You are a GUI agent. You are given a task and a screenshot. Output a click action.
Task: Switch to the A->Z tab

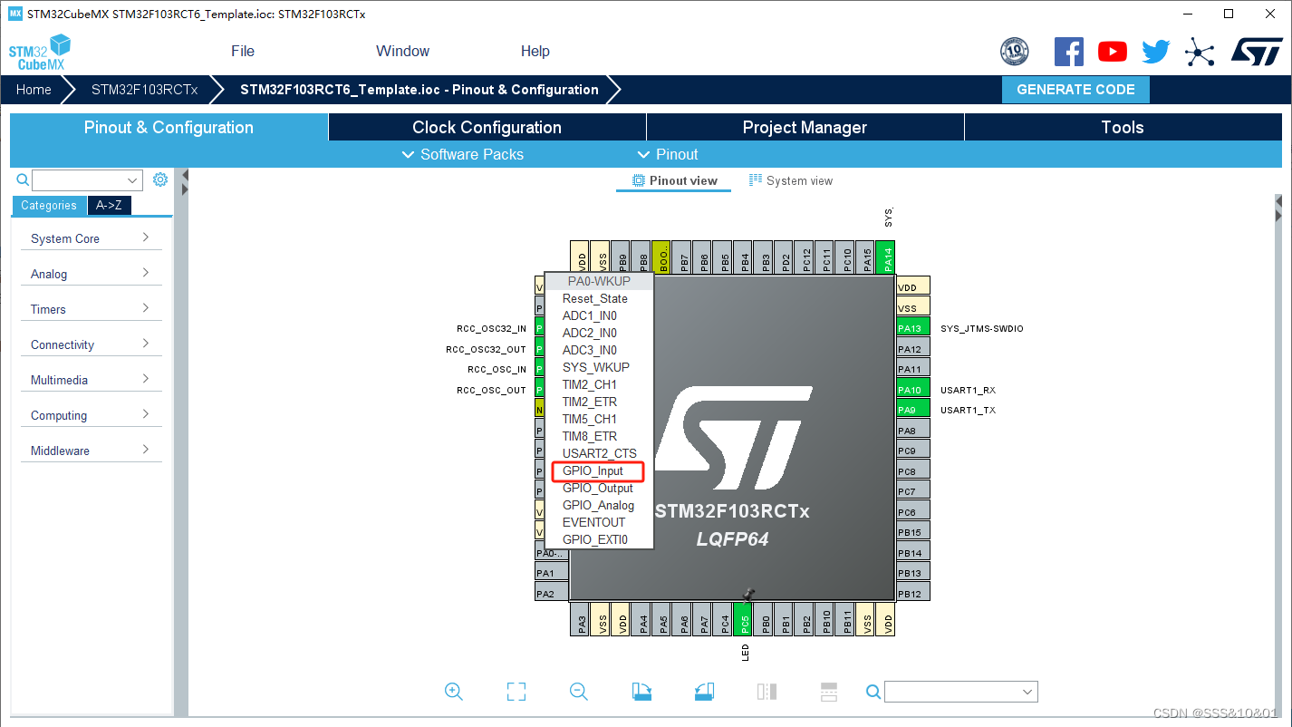click(x=109, y=205)
